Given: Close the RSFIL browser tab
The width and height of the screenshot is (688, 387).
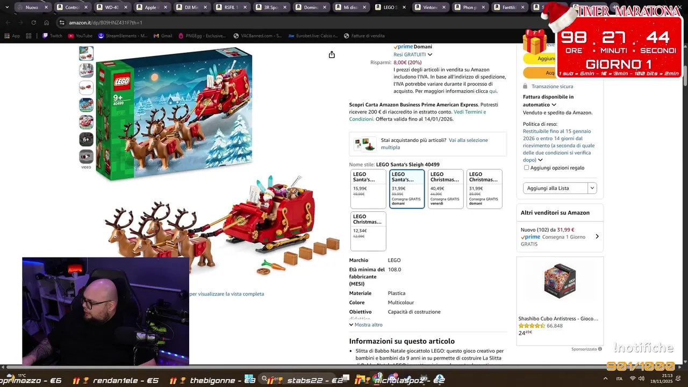Looking at the screenshot, I should 245,8.
